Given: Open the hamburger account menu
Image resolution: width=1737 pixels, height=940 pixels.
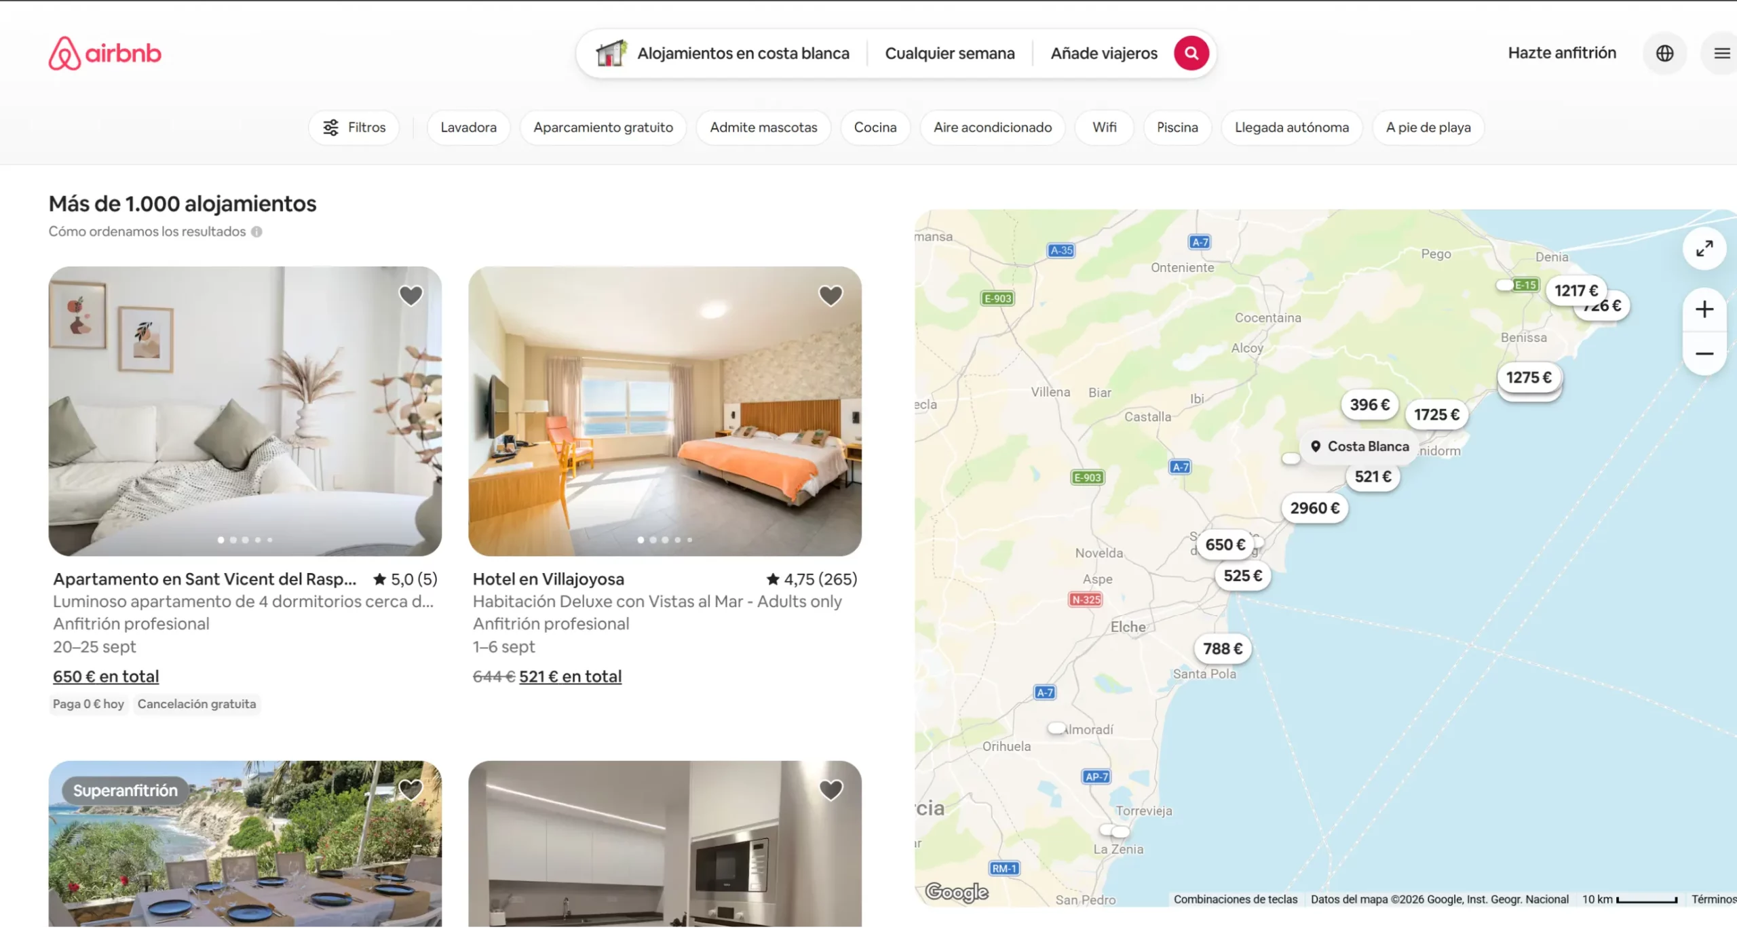Looking at the screenshot, I should point(1721,53).
